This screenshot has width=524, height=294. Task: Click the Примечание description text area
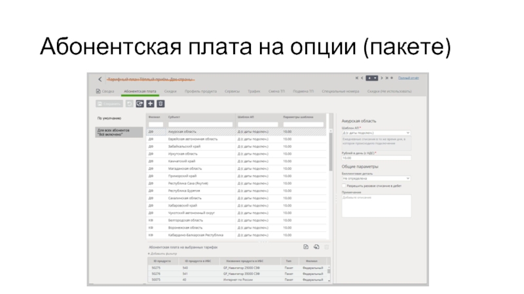pyautogui.click(x=376, y=206)
